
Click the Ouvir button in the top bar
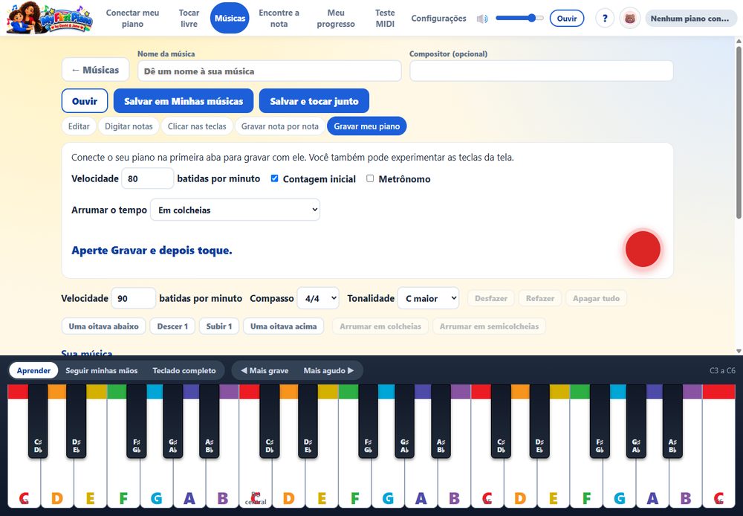point(567,19)
